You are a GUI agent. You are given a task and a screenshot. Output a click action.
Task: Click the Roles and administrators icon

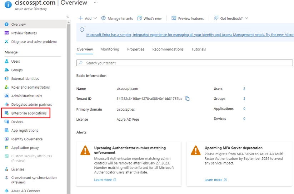(6, 87)
